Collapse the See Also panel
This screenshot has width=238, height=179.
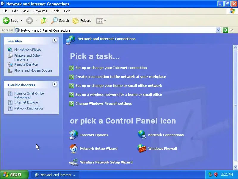pos(55,41)
